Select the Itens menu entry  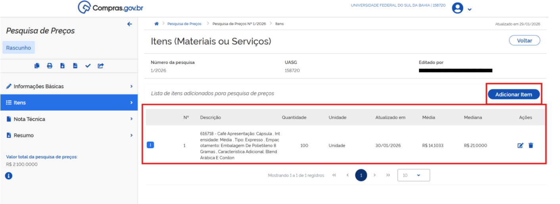click(69, 103)
